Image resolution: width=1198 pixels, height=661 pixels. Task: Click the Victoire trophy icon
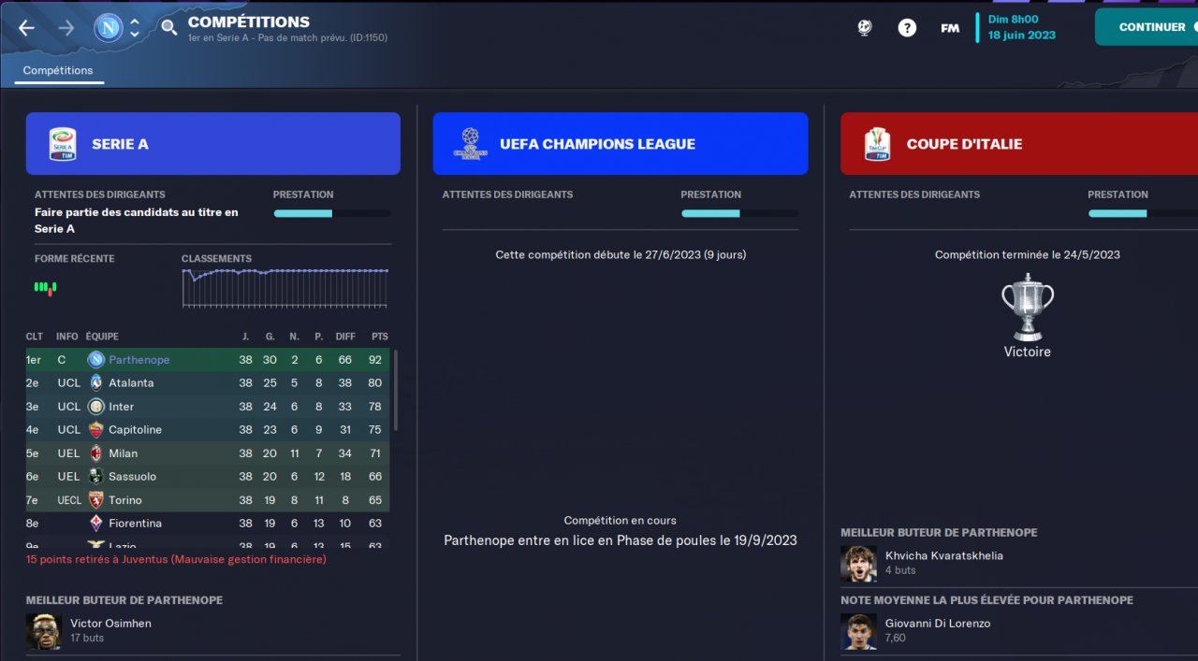pyautogui.click(x=1028, y=307)
